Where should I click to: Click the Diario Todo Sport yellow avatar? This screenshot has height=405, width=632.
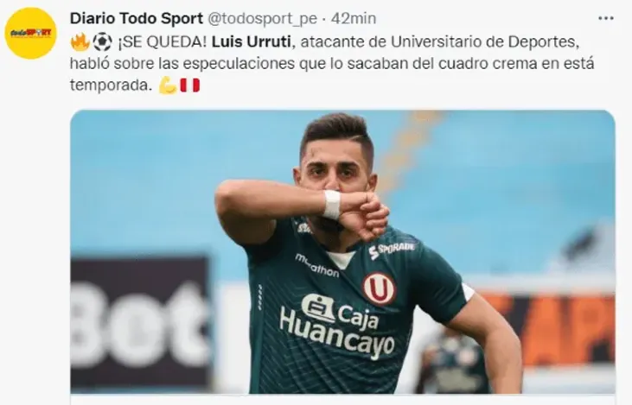[30, 33]
